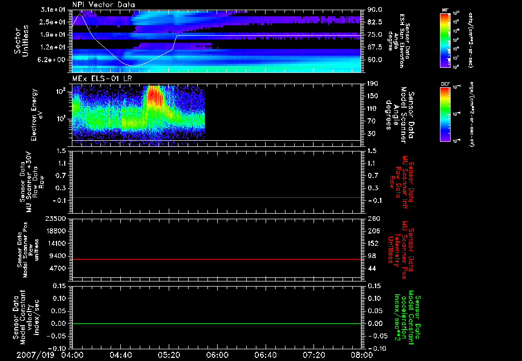
Task: Click the "Electron Energy eV" axis label
Action: [x=37, y=115]
